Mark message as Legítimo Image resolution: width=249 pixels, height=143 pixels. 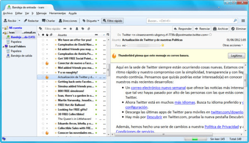click(x=237, y=56)
